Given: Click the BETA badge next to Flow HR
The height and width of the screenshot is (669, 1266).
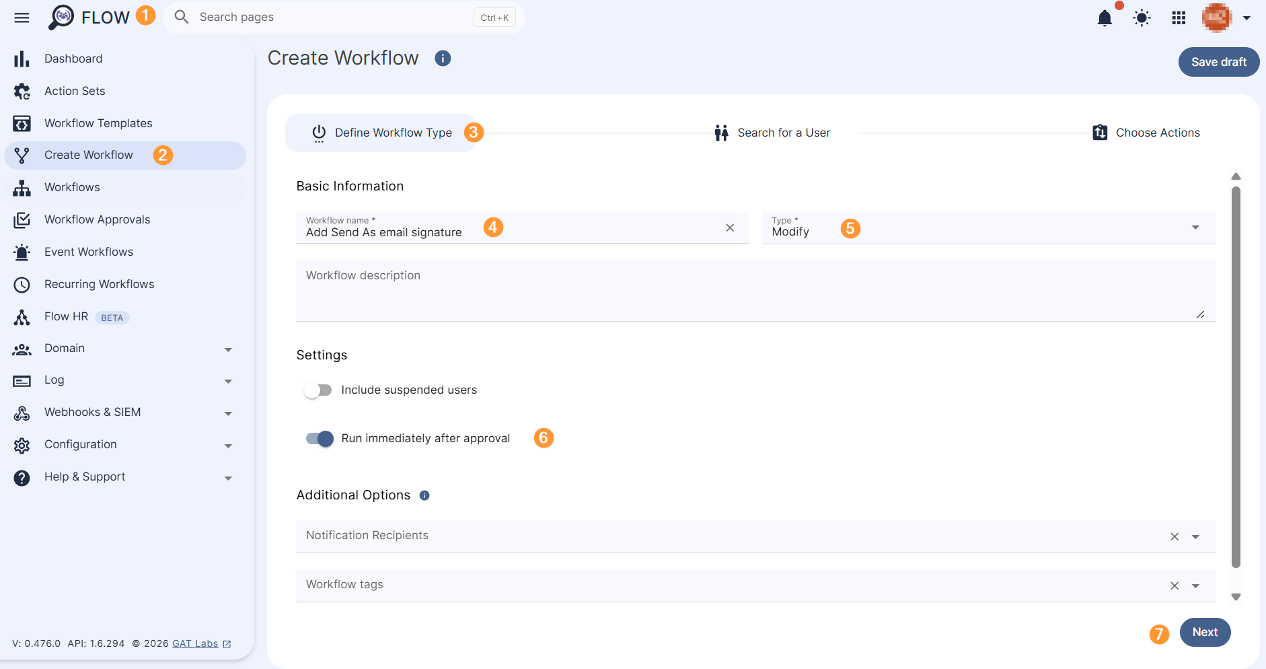Looking at the screenshot, I should [x=112, y=318].
